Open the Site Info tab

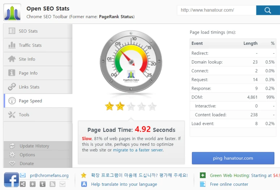(38, 59)
